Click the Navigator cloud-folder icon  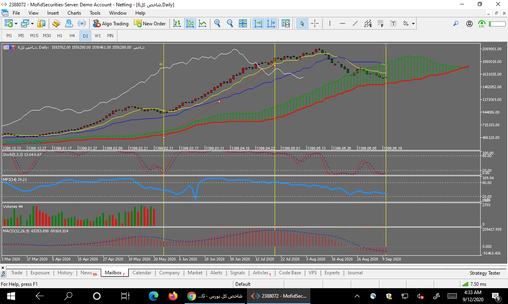(x=69, y=24)
